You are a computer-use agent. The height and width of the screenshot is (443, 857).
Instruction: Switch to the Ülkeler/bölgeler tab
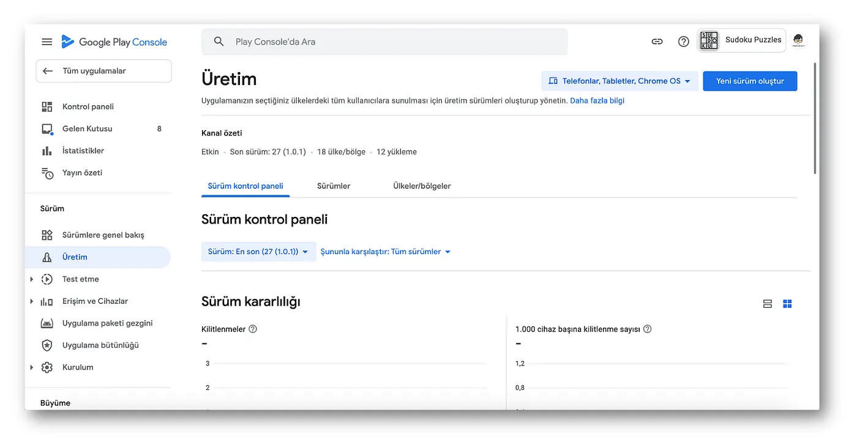[422, 186]
